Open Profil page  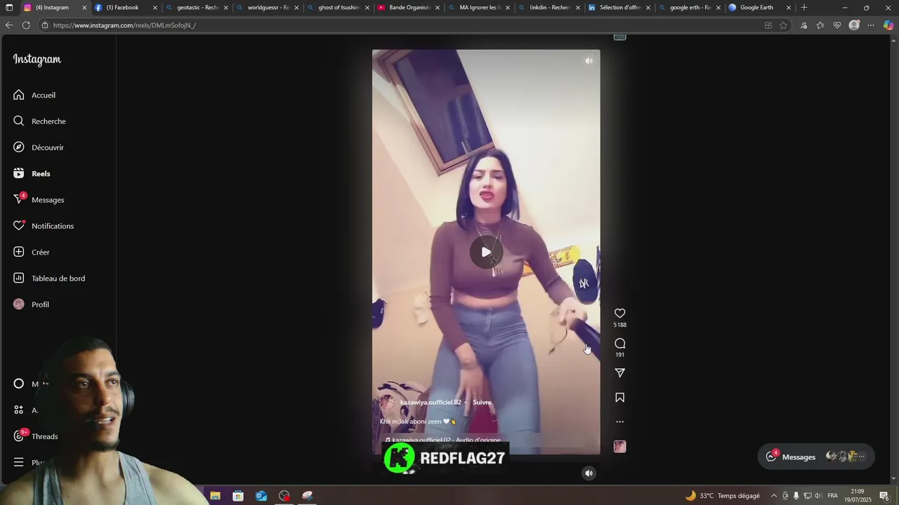[x=32, y=304]
